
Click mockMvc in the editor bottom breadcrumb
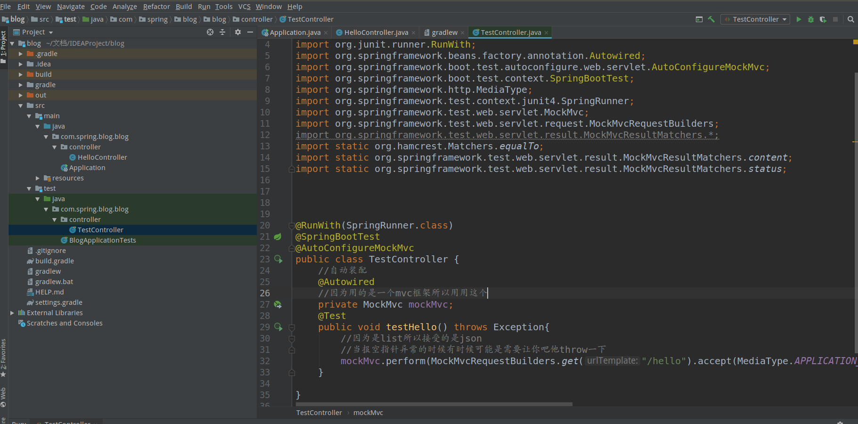point(368,413)
